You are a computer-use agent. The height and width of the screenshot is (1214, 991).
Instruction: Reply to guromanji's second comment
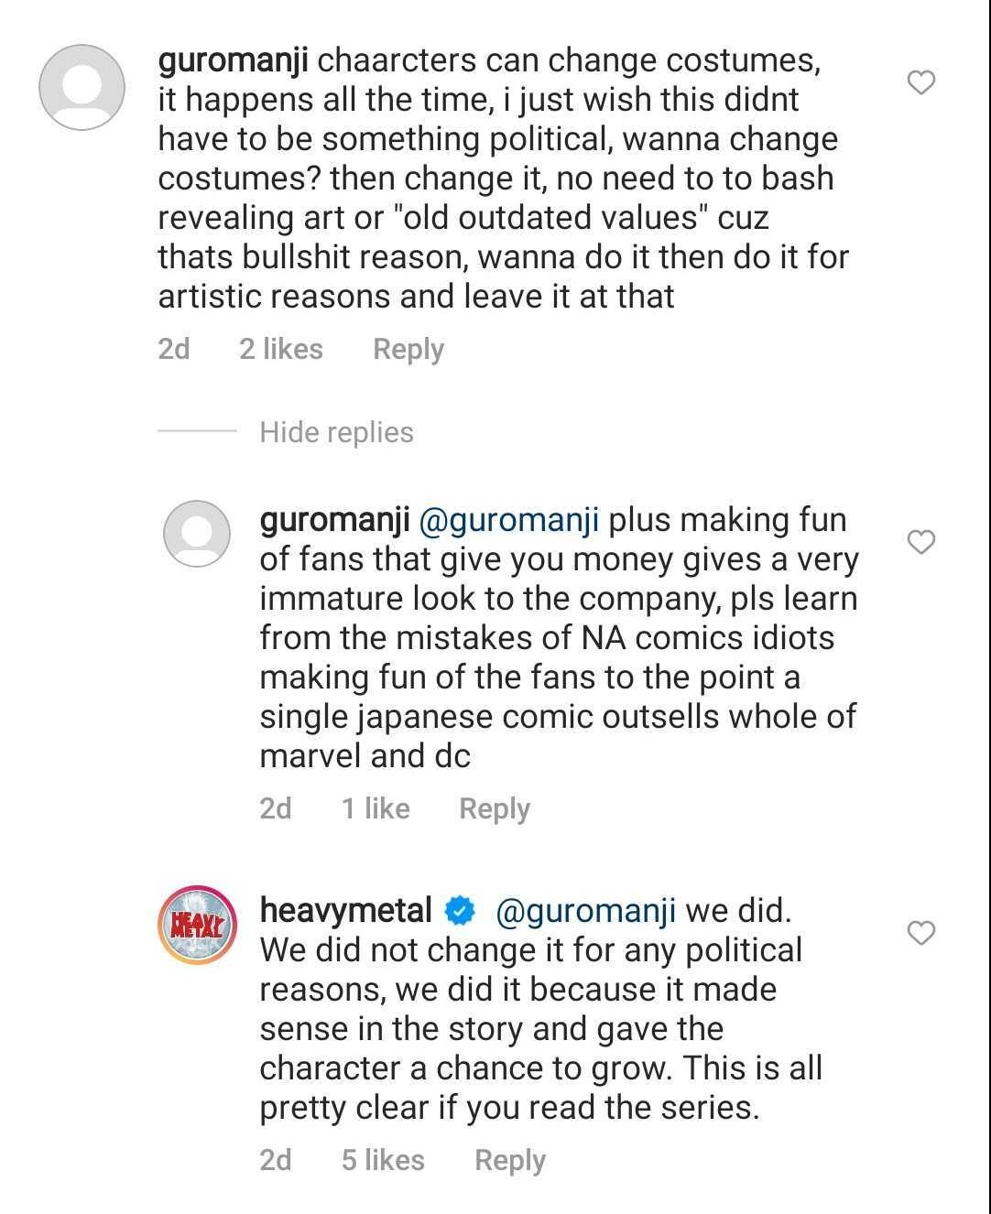(494, 808)
